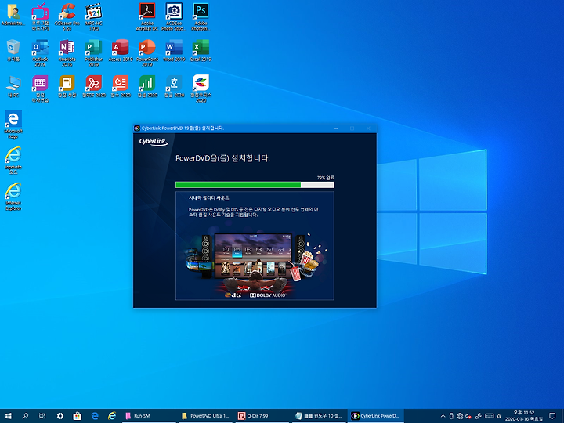Switch to CyberLink PowerDVD taskbar item

[x=375, y=416]
